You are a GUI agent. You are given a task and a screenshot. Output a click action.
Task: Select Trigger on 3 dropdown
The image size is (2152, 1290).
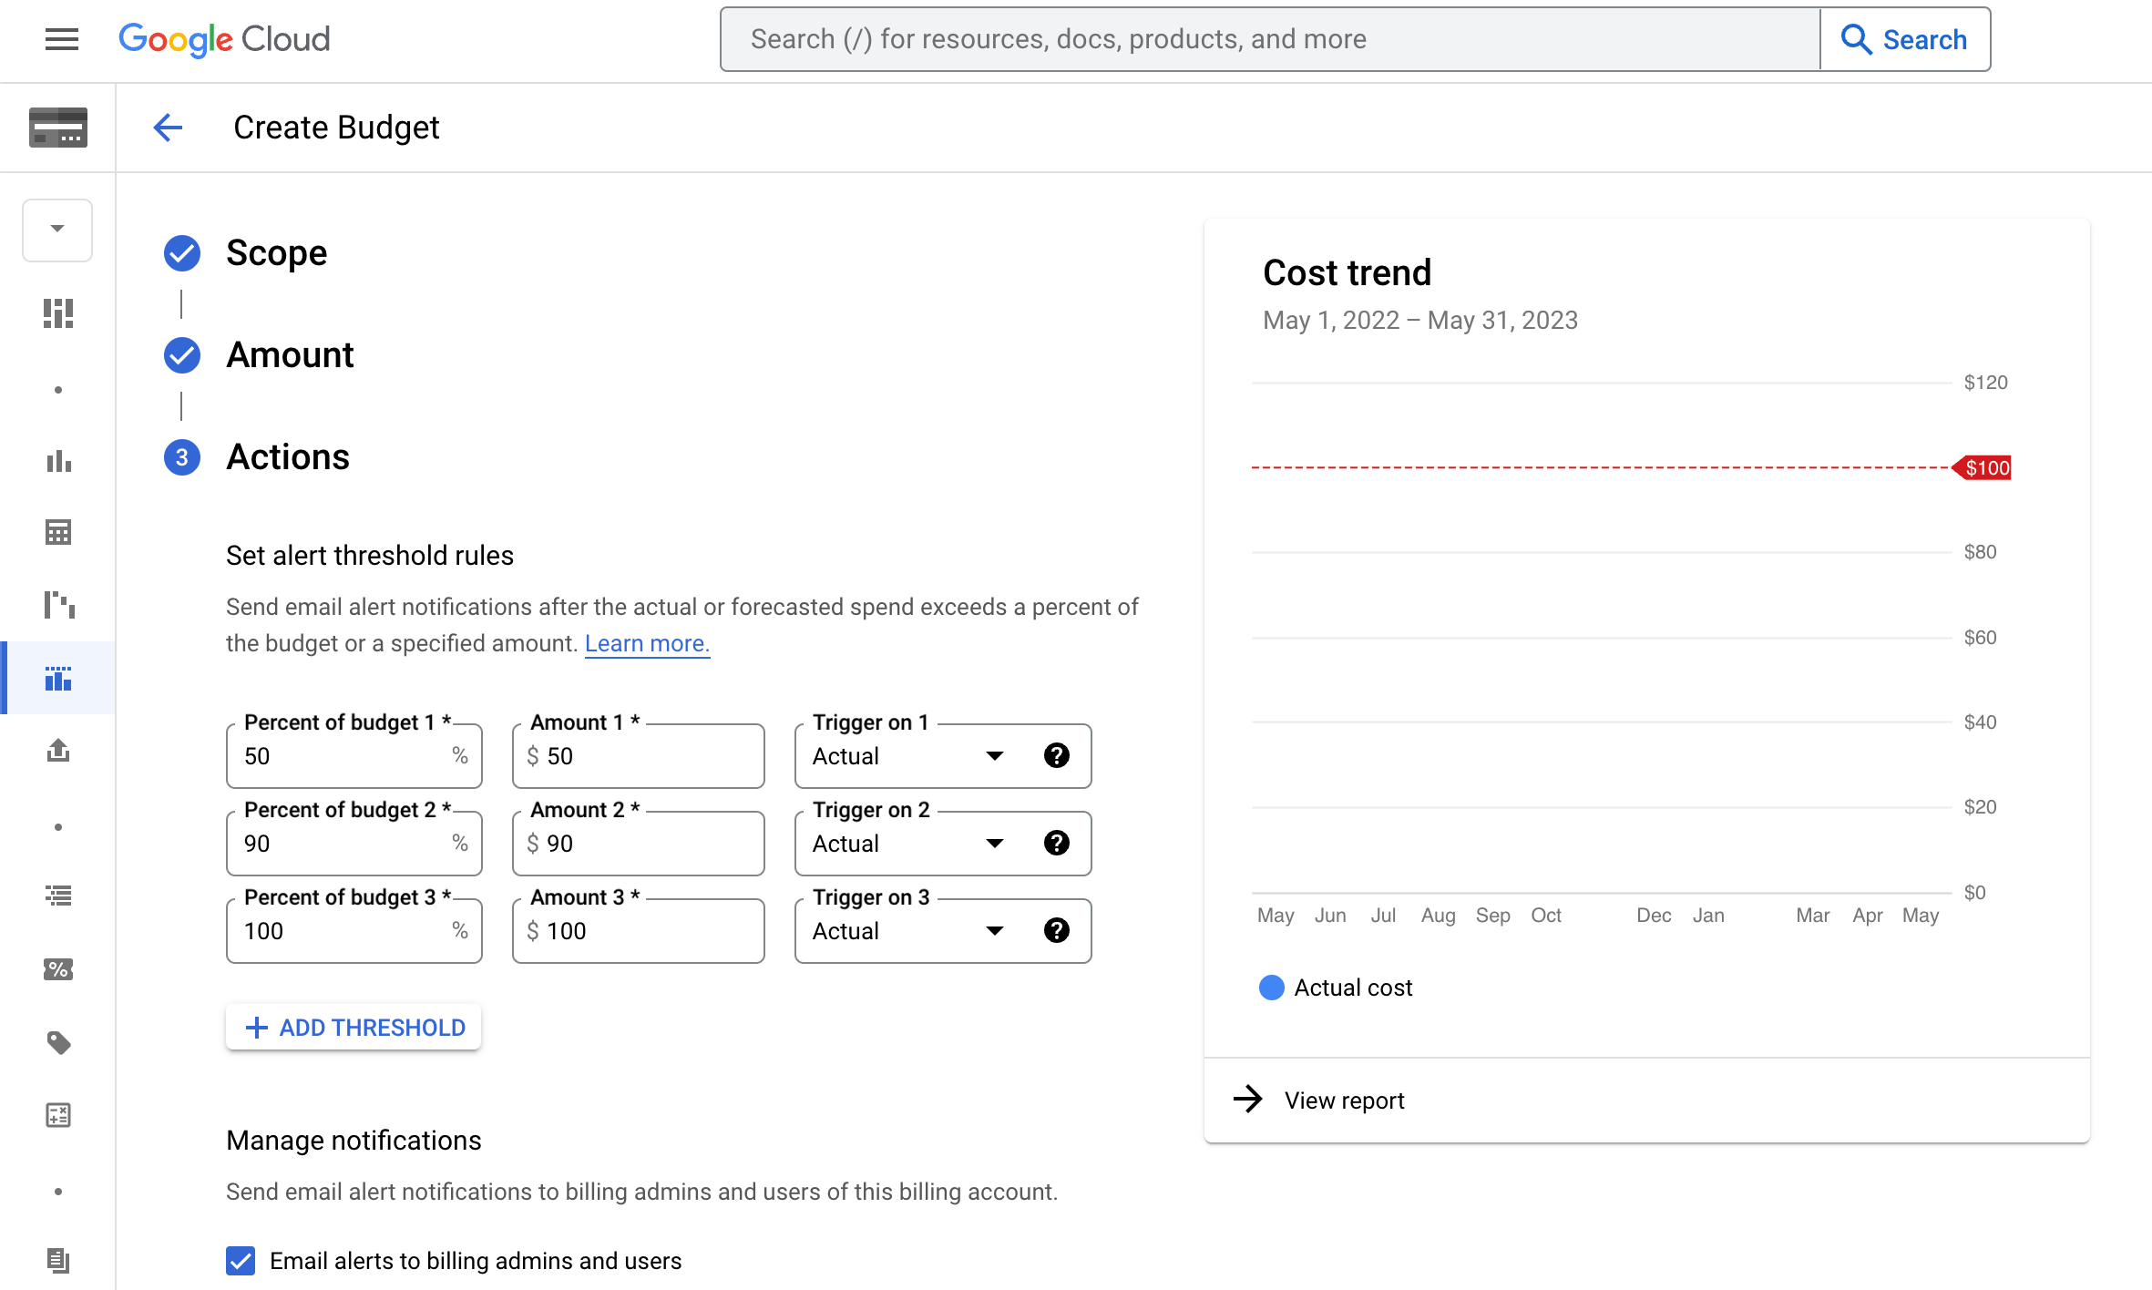click(x=906, y=931)
